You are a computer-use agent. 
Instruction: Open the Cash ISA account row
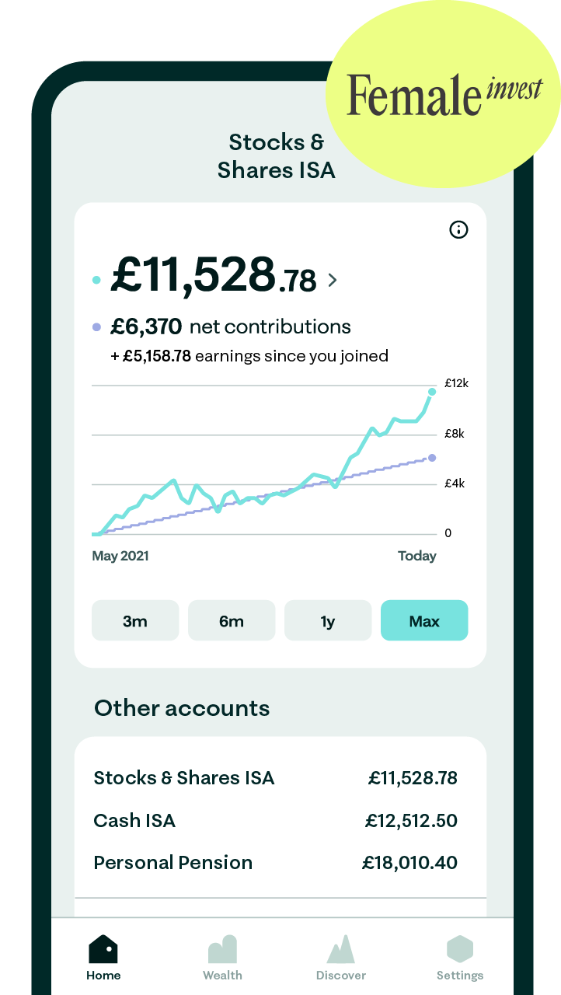(275, 821)
